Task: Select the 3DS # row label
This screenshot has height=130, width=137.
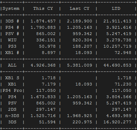Action: pyautogui.click(x=12, y=21)
